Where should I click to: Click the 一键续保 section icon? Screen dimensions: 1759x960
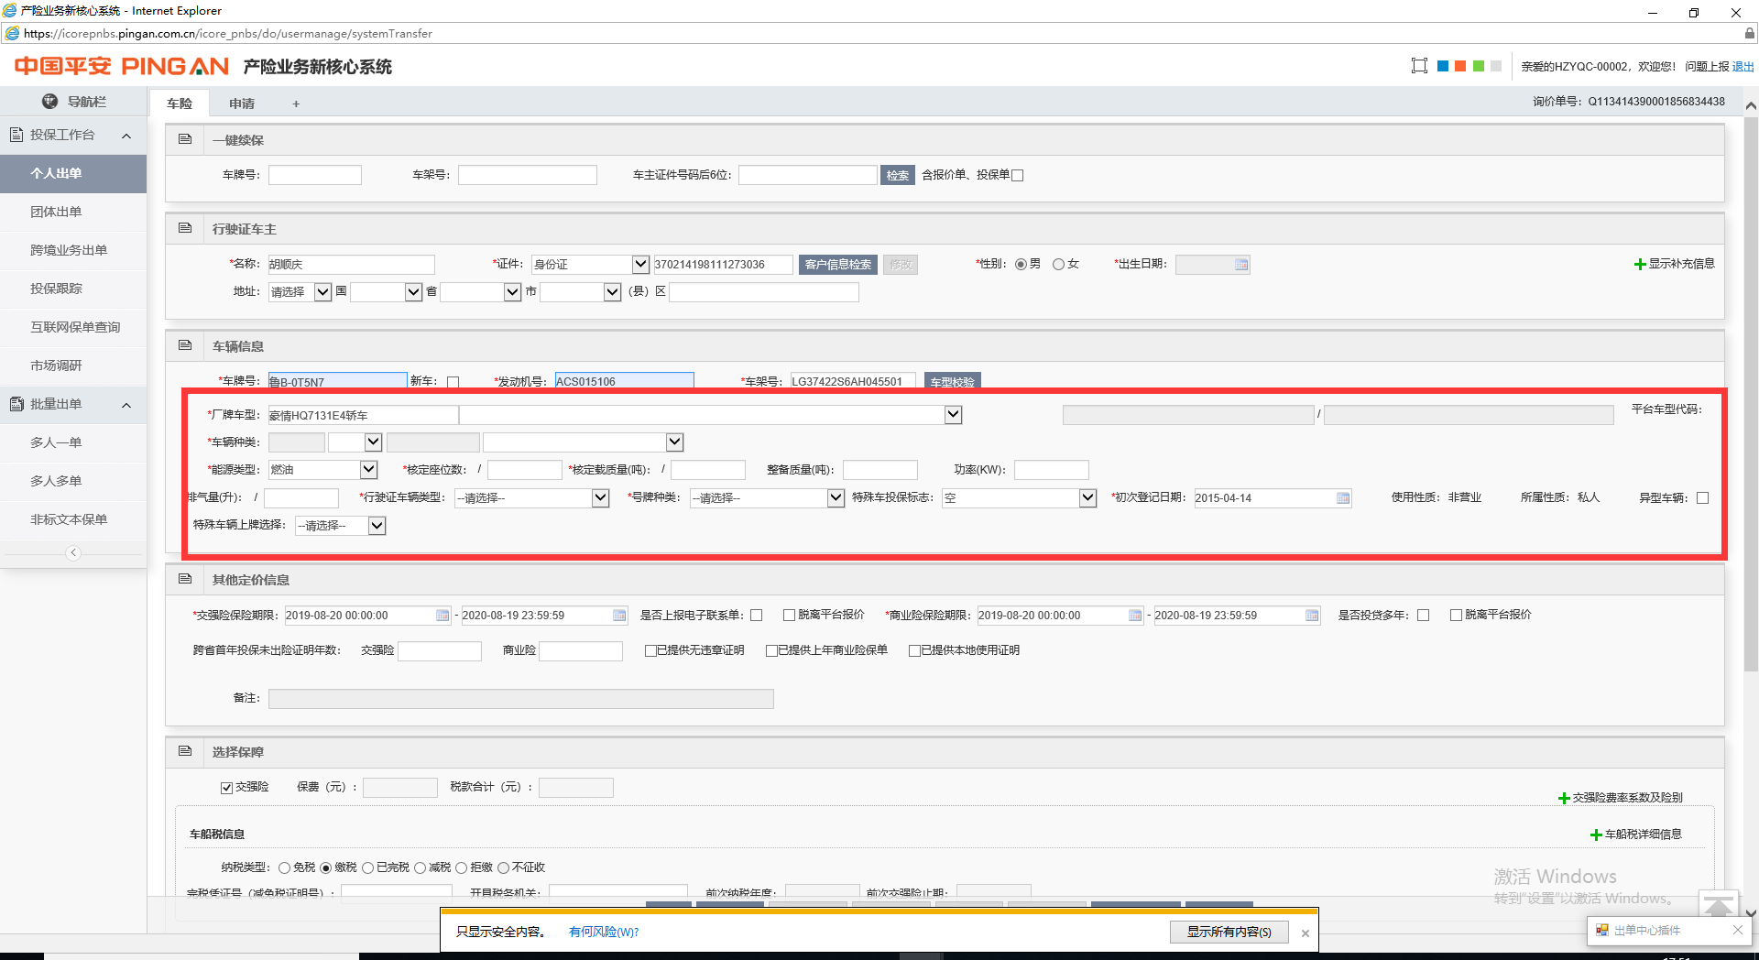pyautogui.click(x=185, y=139)
